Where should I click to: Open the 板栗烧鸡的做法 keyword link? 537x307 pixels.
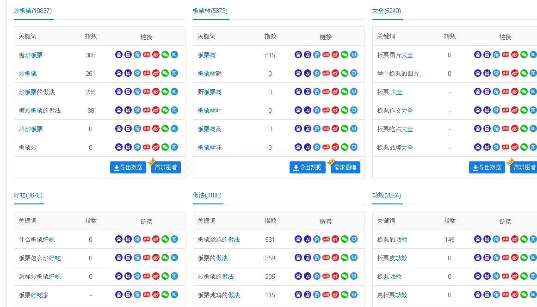point(219,239)
